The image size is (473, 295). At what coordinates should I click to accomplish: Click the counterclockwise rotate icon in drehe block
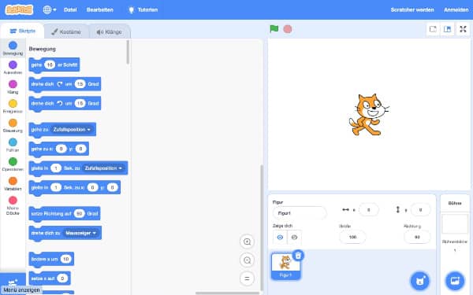pos(59,103)
